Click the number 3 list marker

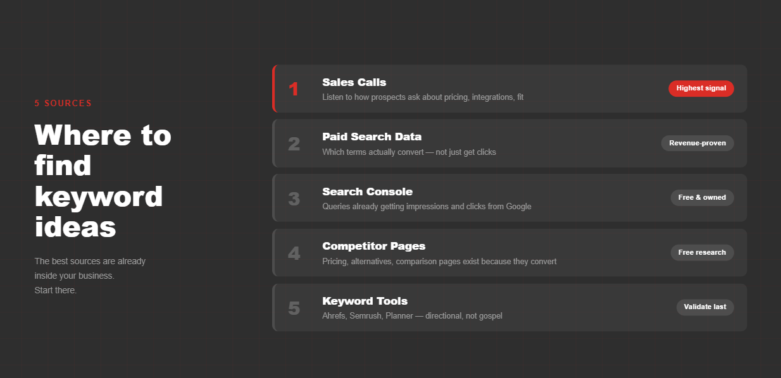[294, 198]
